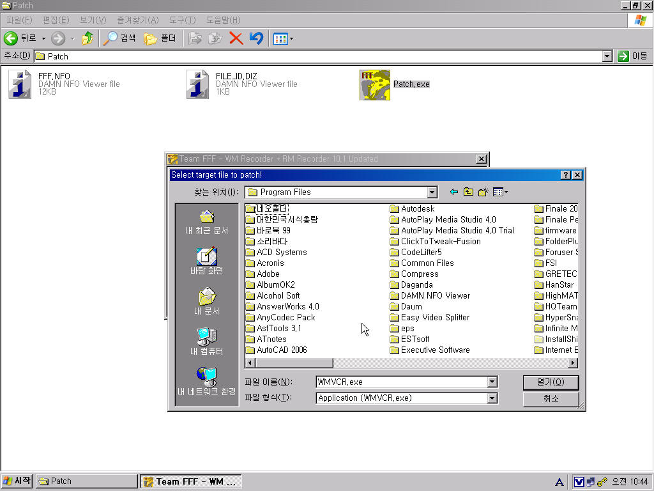This screenshot has width=654, height=491.
Task: Click the language bar A icon
Action: pos(559,482)
